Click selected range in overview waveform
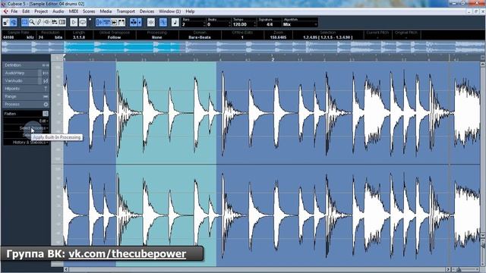The height and width of the screenshot is (273, 486). 122,47
